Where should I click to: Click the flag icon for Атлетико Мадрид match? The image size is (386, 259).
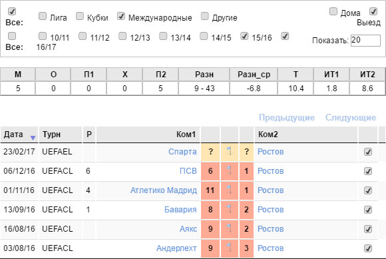tap(229, 190)
